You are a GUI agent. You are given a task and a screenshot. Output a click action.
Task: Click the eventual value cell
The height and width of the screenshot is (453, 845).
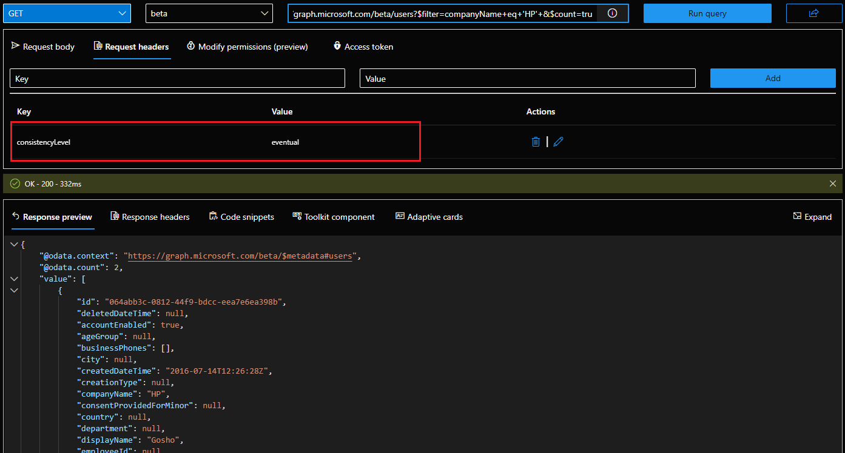(285, 142)
